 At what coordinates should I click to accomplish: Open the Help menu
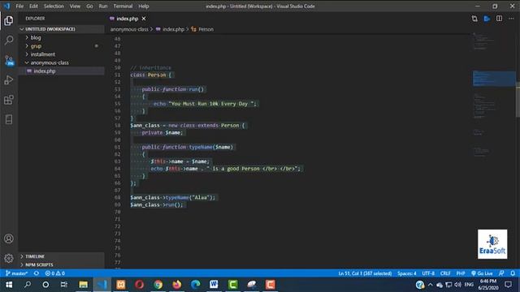144,6
